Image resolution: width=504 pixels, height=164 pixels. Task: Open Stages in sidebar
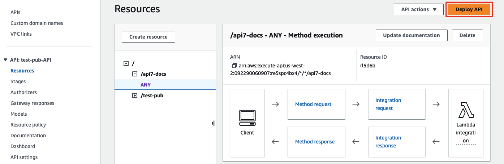click(x=18, y=81)
